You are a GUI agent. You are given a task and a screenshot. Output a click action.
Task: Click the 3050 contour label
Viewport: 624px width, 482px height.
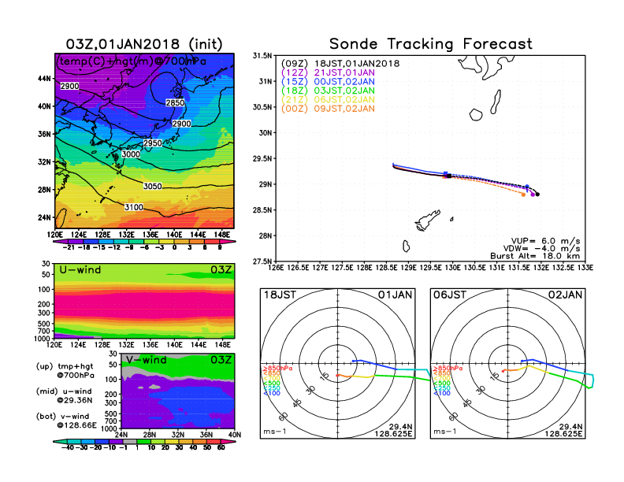152,186
